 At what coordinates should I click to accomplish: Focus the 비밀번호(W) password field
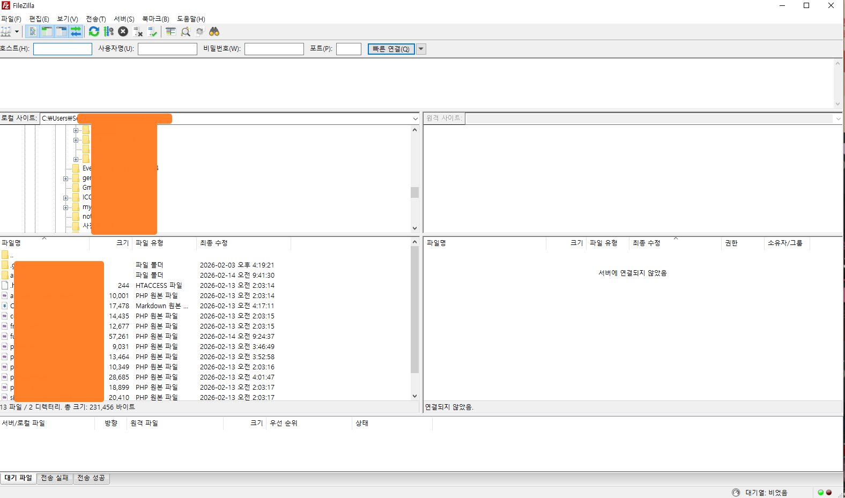point(274,49)
